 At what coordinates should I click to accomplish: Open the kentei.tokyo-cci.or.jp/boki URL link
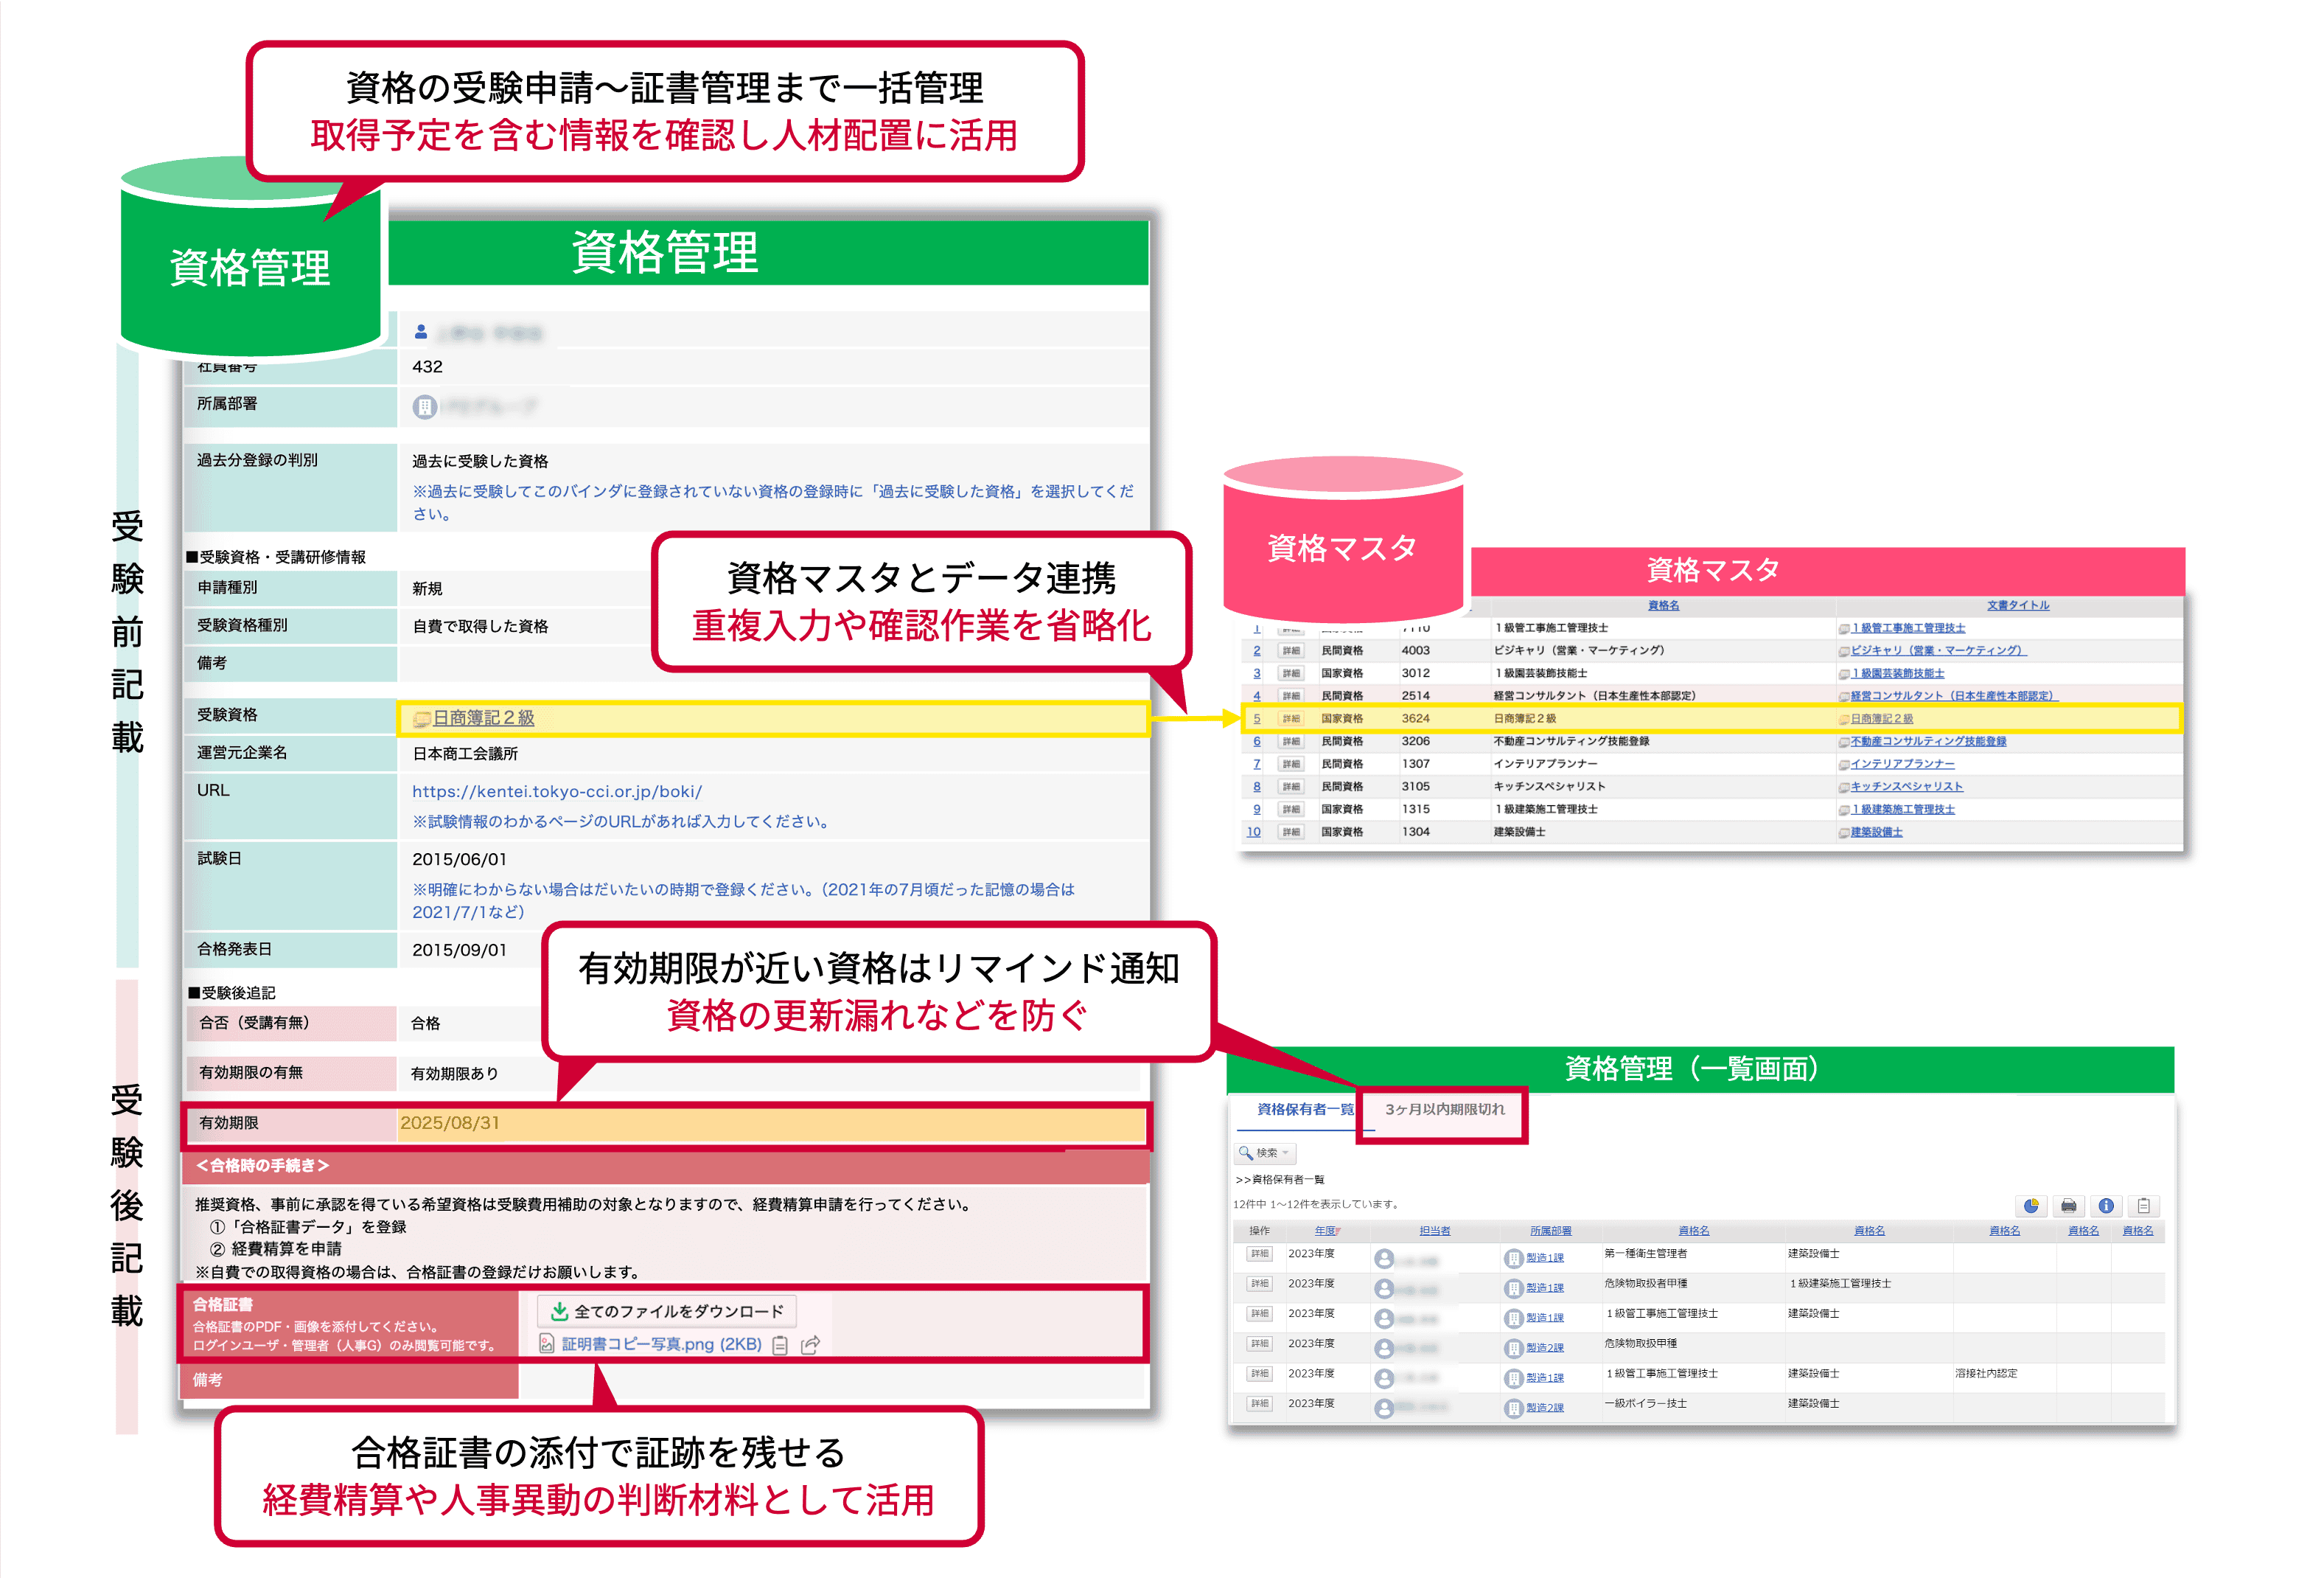pyautogui.click(x=557, y=791)
